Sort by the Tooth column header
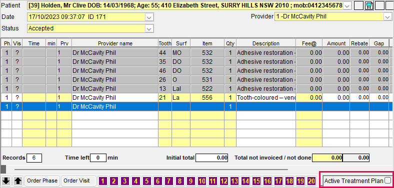The width and height of the screenshot is (394, 188). click(165, 43)
